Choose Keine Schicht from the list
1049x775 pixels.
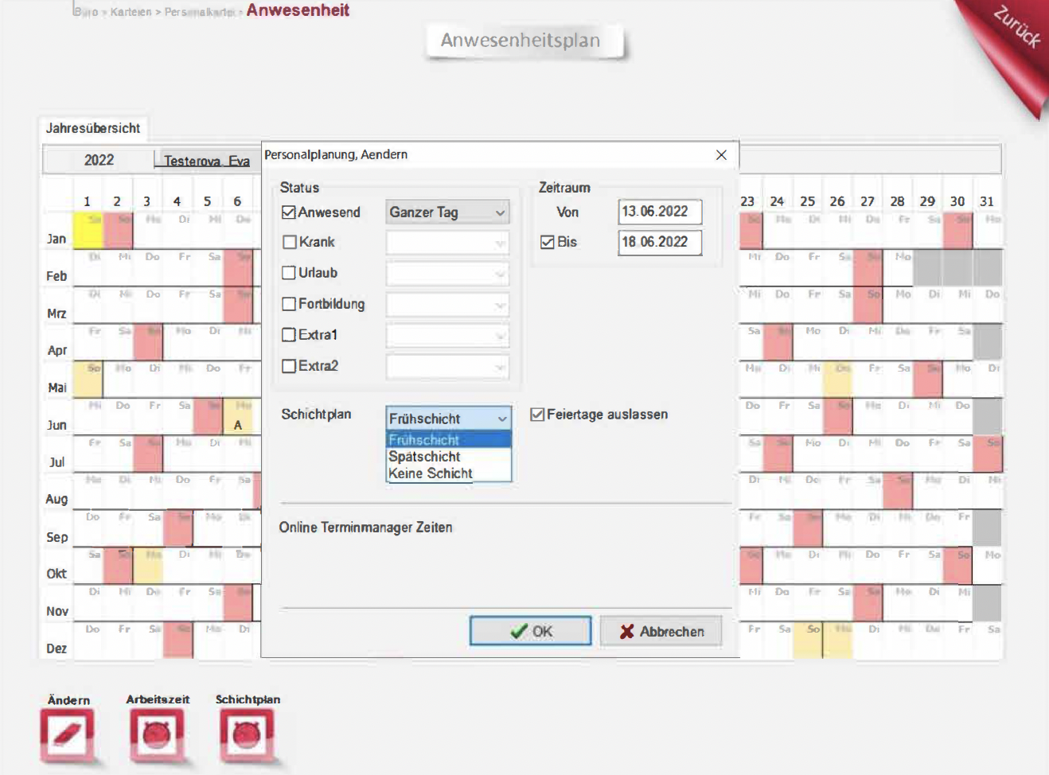(449, 473)
